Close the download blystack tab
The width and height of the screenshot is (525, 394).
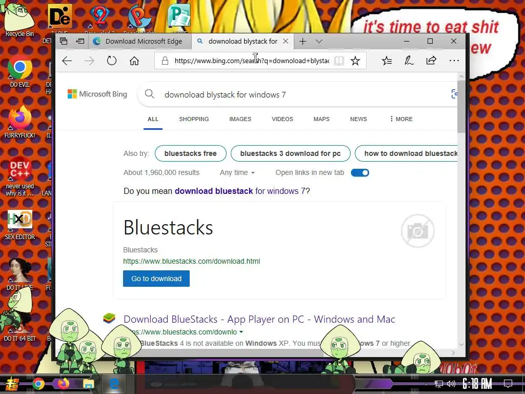pos(286,41)
